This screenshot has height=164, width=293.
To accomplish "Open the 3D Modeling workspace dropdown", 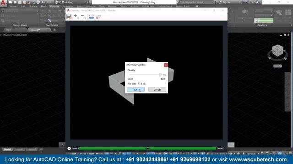I will pos(72,2).
